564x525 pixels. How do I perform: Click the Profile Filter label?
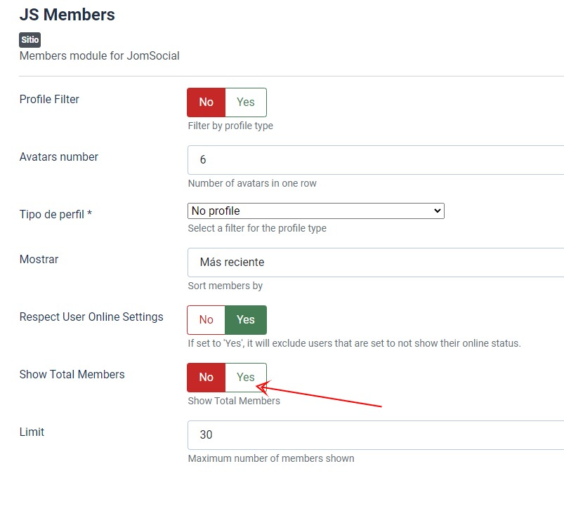click(x=49, y=100)
